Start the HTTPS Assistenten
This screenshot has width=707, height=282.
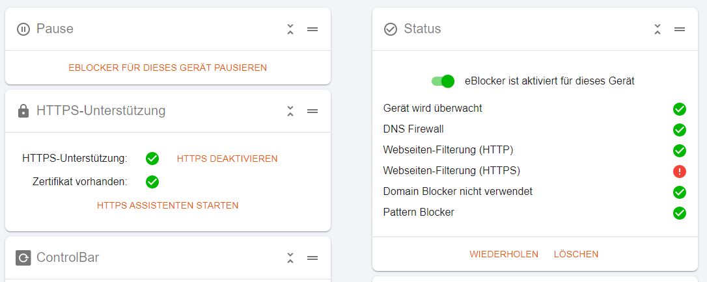pyautogui.click(x=168, y=205)
